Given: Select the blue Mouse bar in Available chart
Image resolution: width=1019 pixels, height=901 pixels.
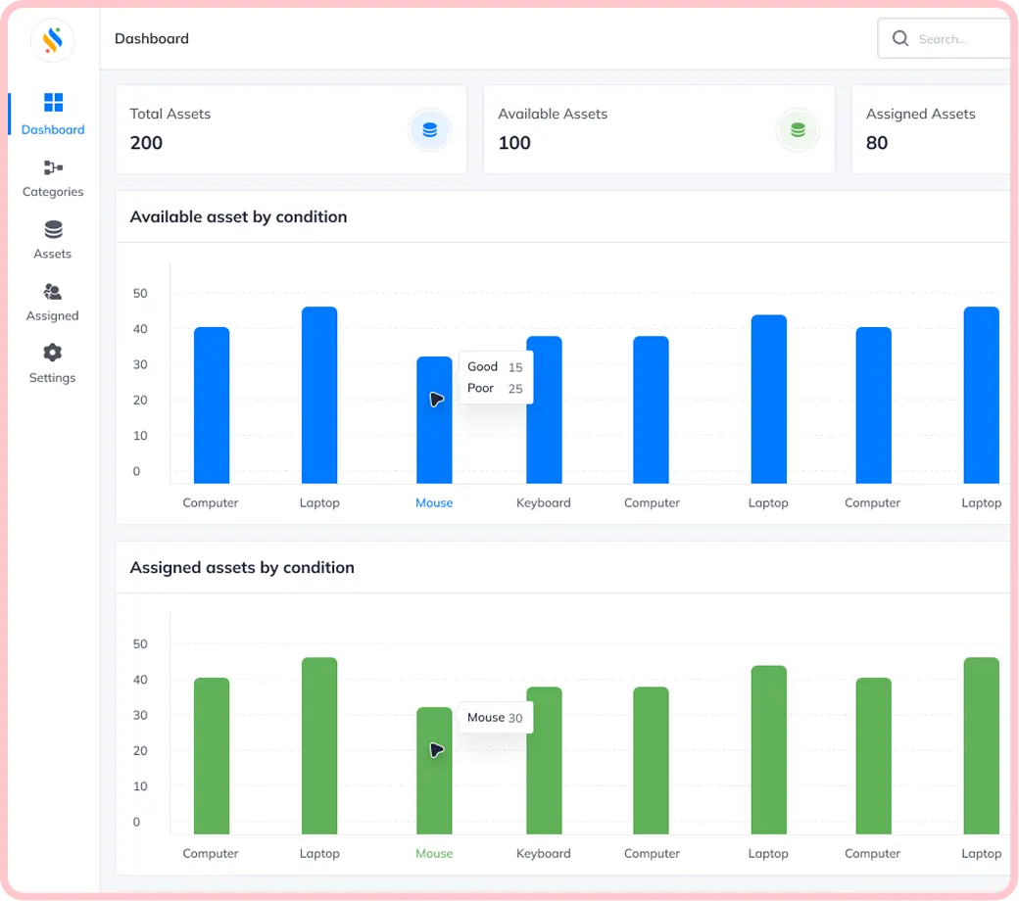Looking at the screenshot, I should point(434,419).
